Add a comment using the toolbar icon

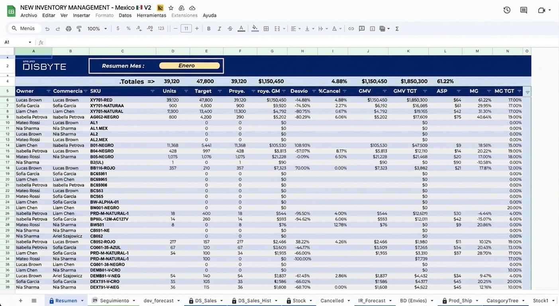(x=362, y=29)
